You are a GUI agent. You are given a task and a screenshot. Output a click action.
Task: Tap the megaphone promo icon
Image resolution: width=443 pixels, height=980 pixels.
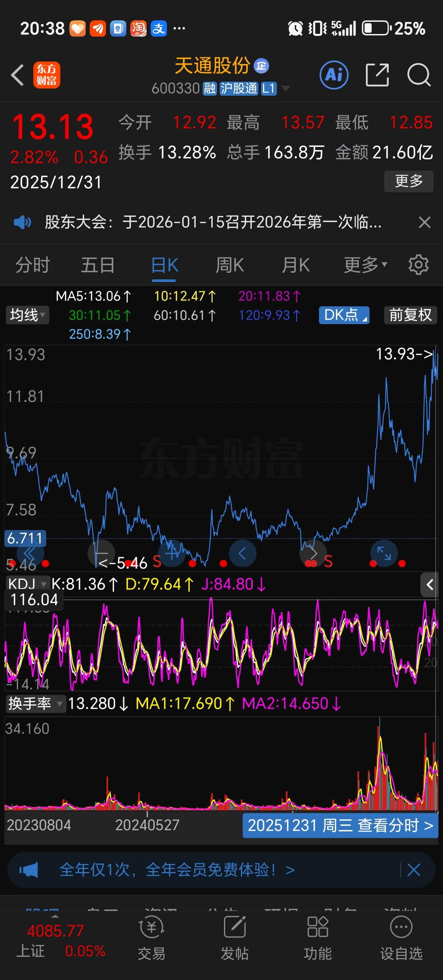point(29,870)
